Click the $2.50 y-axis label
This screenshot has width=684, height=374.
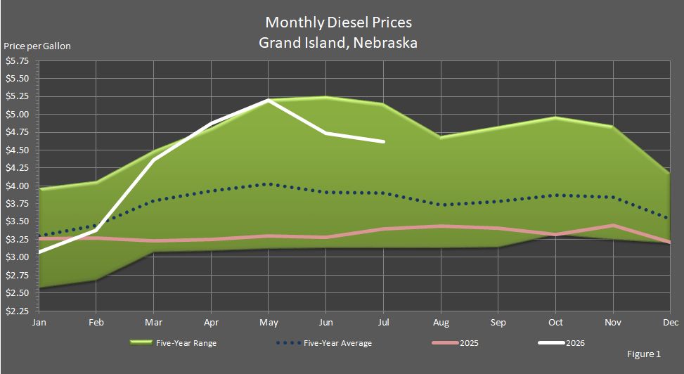pos(17,293)
